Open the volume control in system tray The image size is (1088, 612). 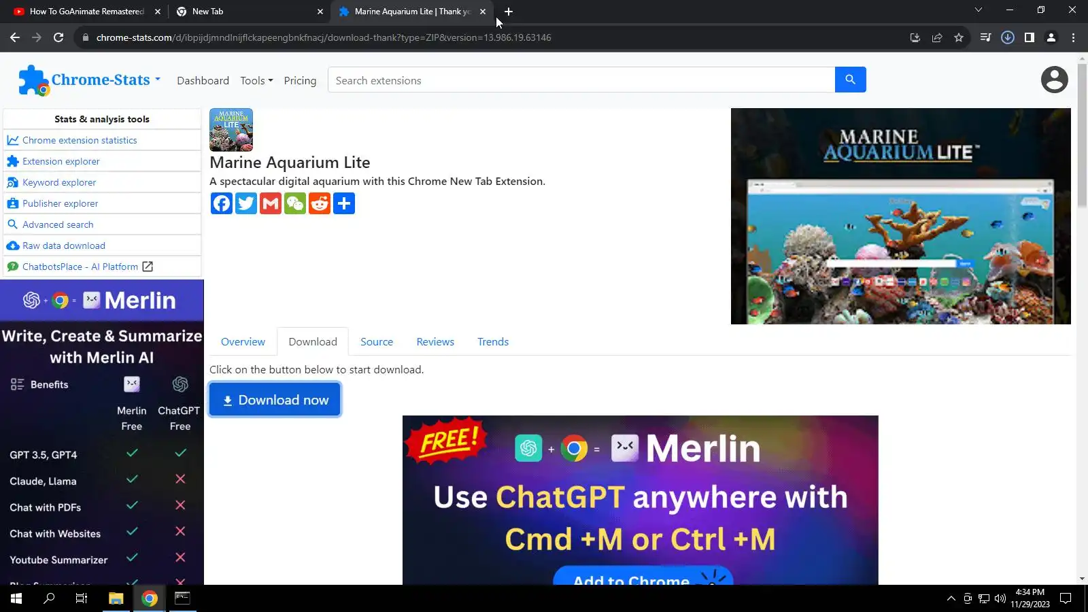pyautogui.click(x=1000, y=598)
